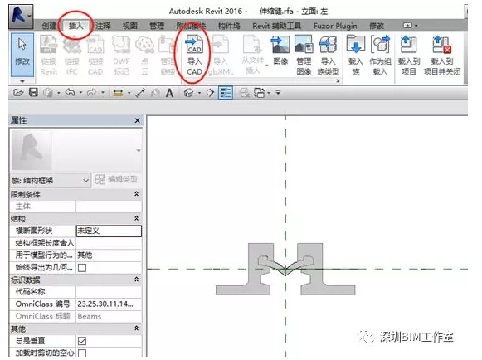This screenshot has width=482, height=360.
Task: Click the Text 'A' tool icon
Action: point(169,93)
